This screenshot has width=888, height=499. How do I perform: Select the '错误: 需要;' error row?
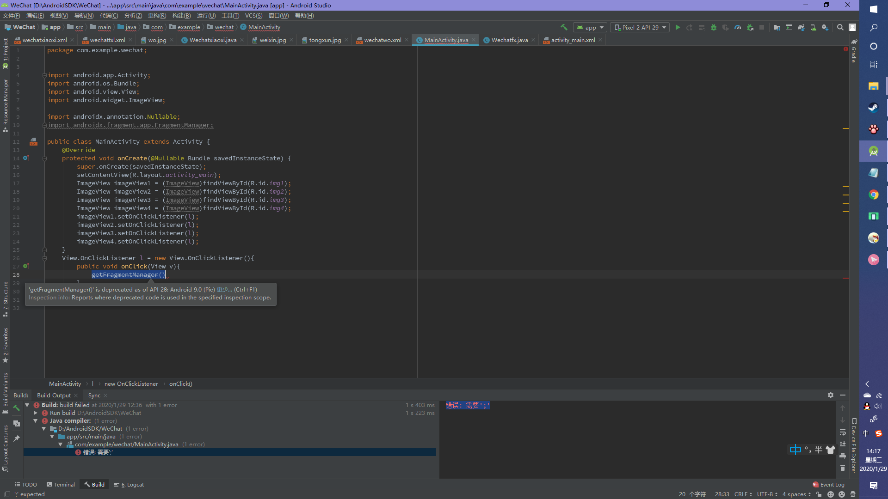click(230, 452)
